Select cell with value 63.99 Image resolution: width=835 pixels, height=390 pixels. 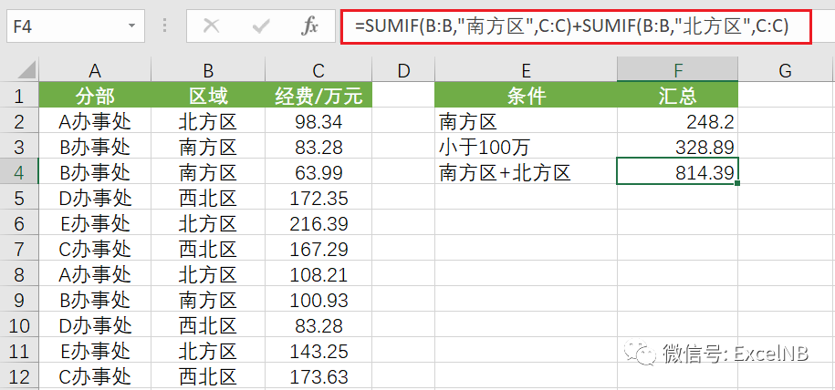tap(318, 172)
